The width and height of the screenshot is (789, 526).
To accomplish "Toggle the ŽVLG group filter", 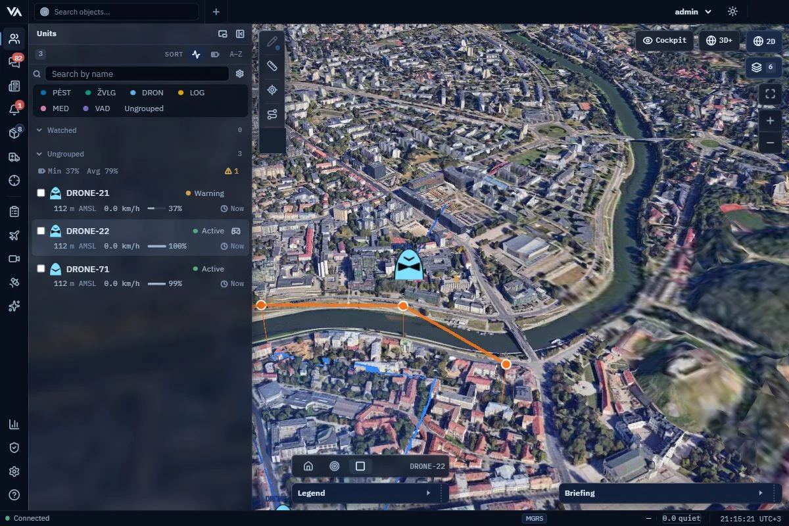I will (x=101, y=93).
